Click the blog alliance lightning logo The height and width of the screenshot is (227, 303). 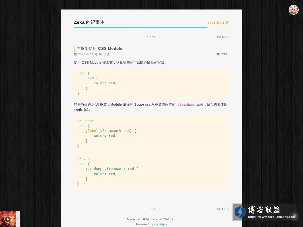(240, 212)
